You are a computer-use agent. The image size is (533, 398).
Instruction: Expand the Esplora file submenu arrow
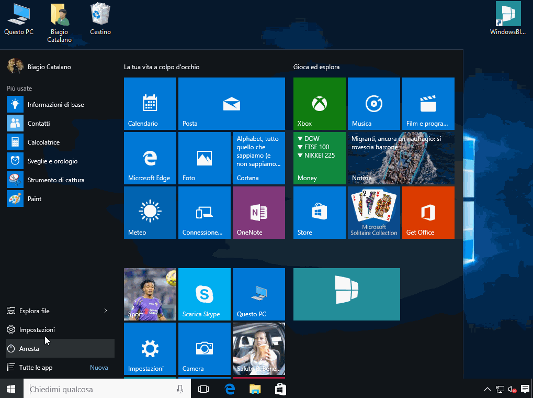coord(106,311)
